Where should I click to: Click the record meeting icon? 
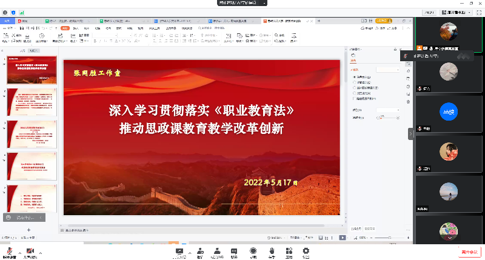point(253,252)
